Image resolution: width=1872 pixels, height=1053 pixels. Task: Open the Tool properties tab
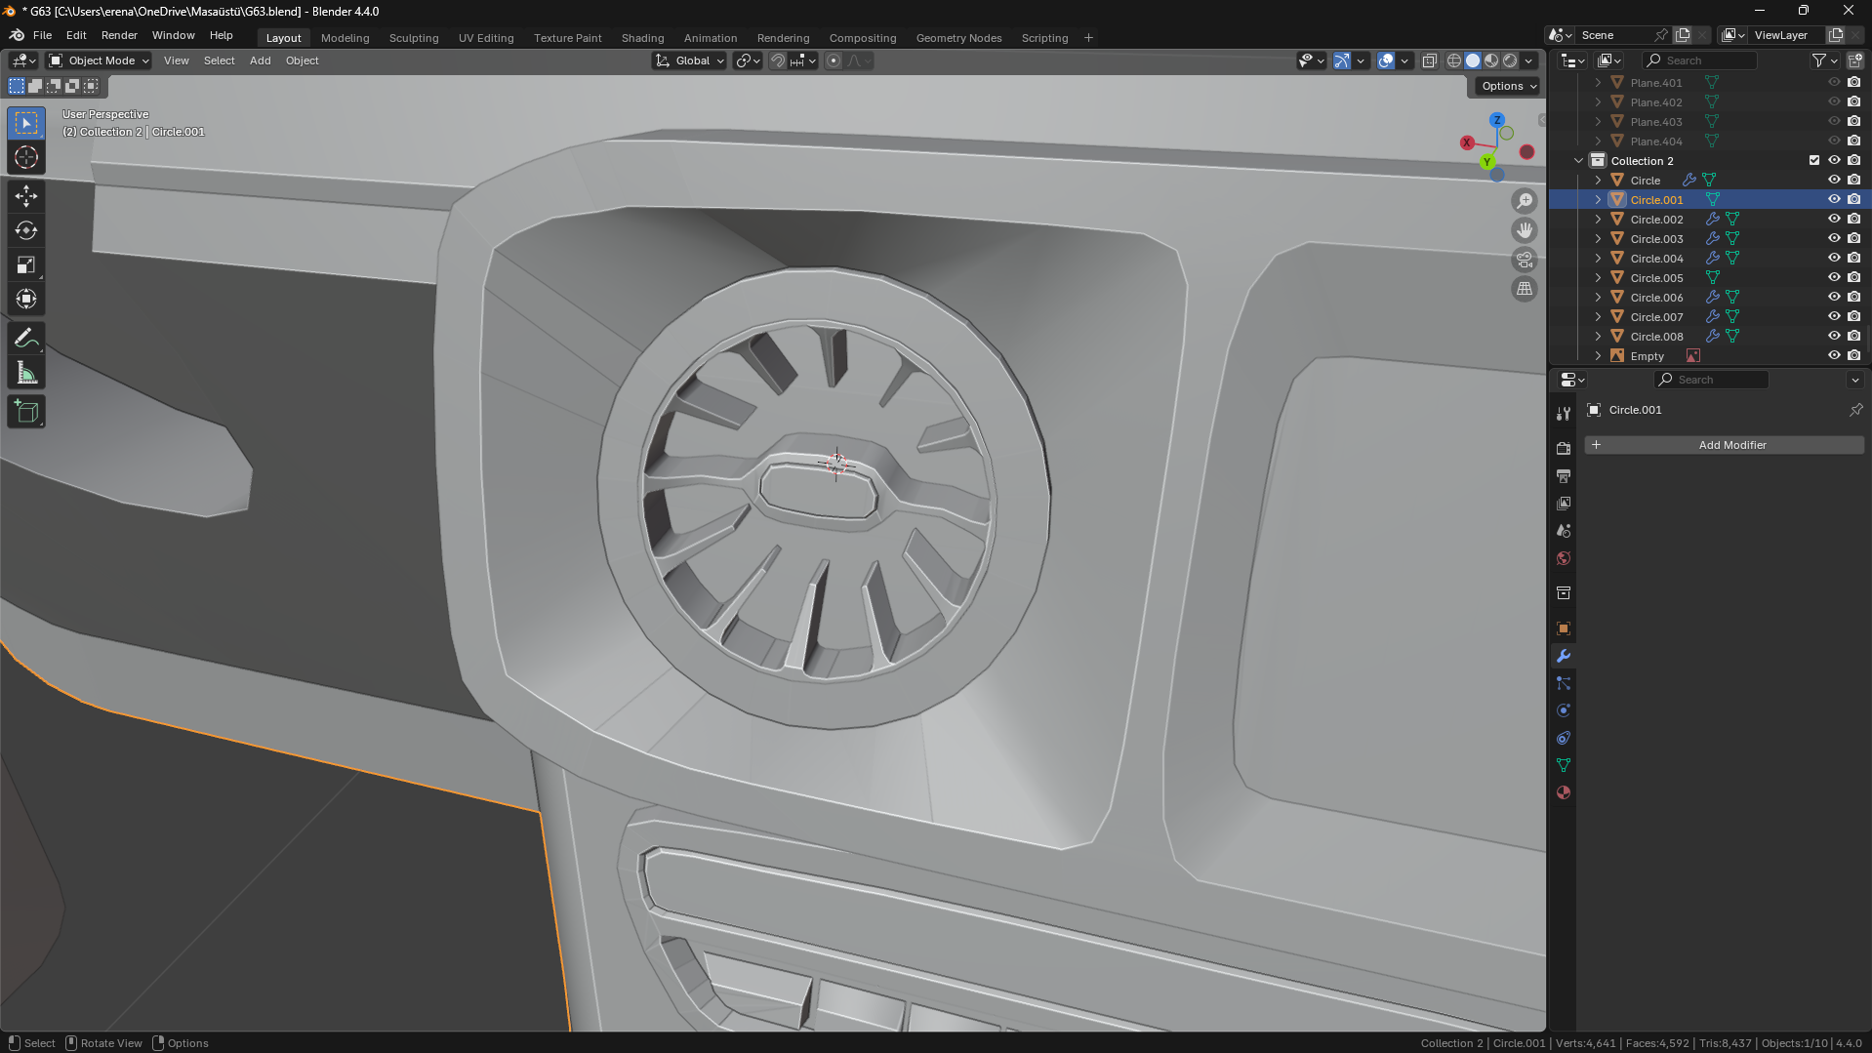coord(1564,414)
